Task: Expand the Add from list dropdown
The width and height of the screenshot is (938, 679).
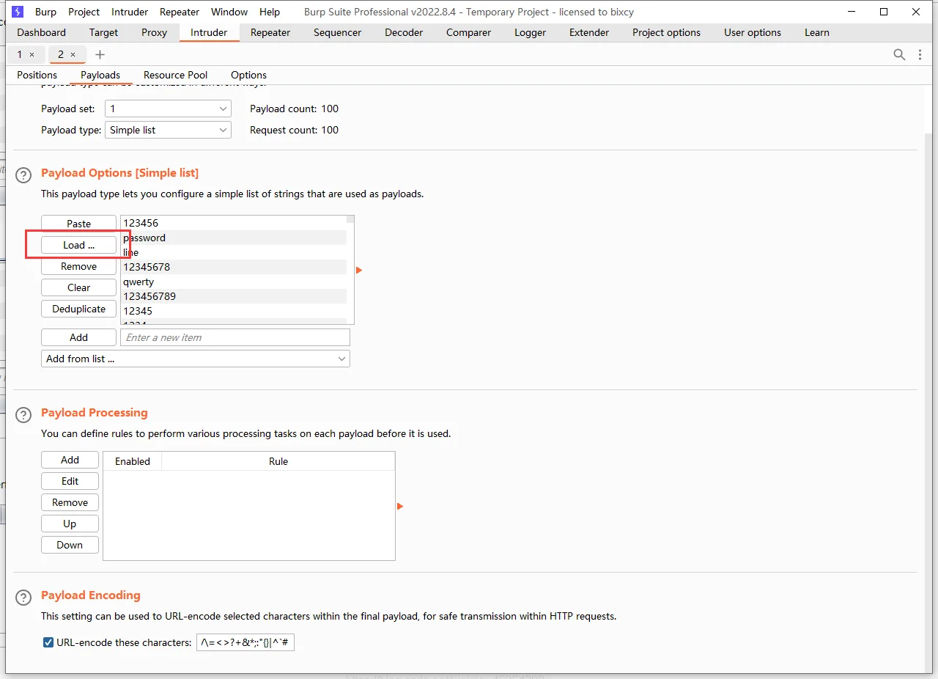Action: 195,359
